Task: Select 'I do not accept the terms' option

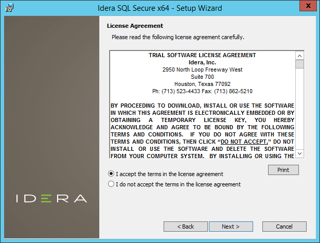Action: point(111,184)
